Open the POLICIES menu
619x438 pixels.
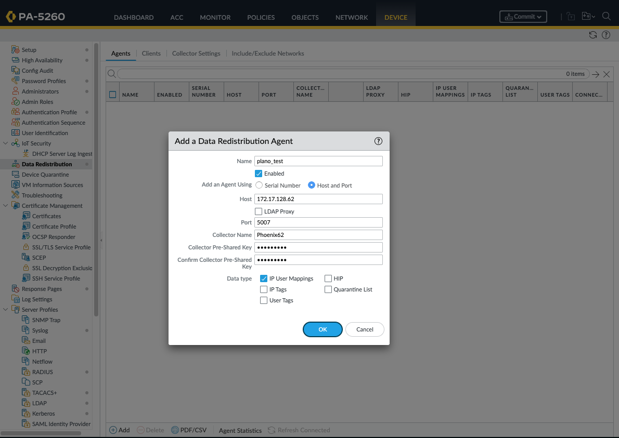tap(261, 17)
